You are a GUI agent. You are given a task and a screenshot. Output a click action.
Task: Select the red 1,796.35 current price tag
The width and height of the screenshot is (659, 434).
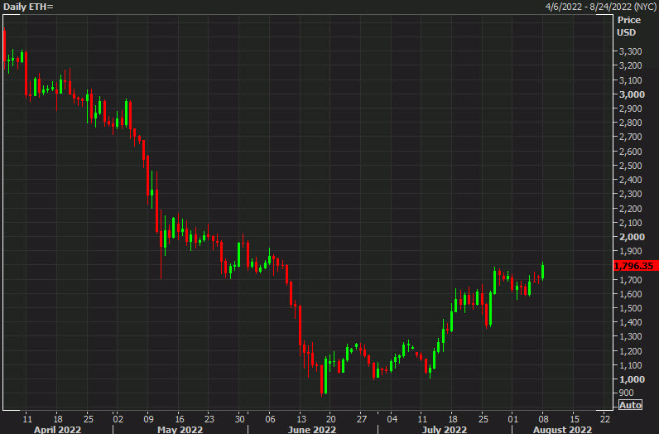[x=635, y=266]
